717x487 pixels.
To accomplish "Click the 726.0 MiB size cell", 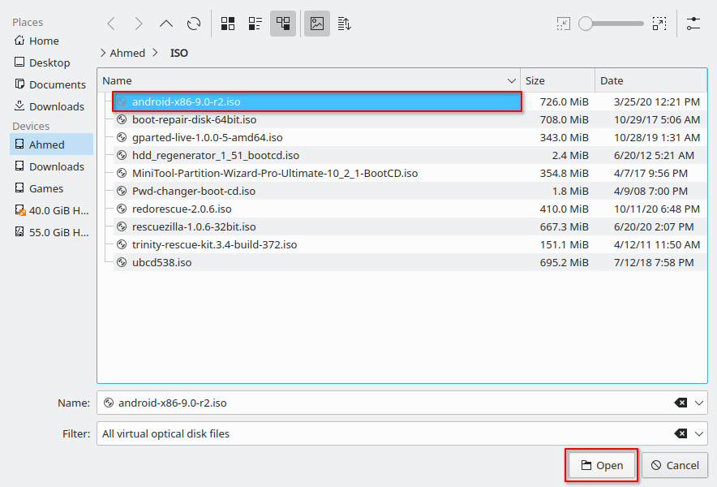I will pos(564,101).
